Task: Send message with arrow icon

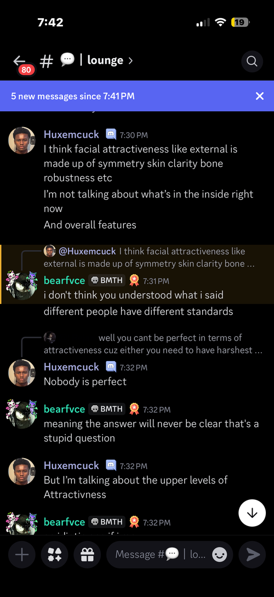Action: (x=252, y=555)
